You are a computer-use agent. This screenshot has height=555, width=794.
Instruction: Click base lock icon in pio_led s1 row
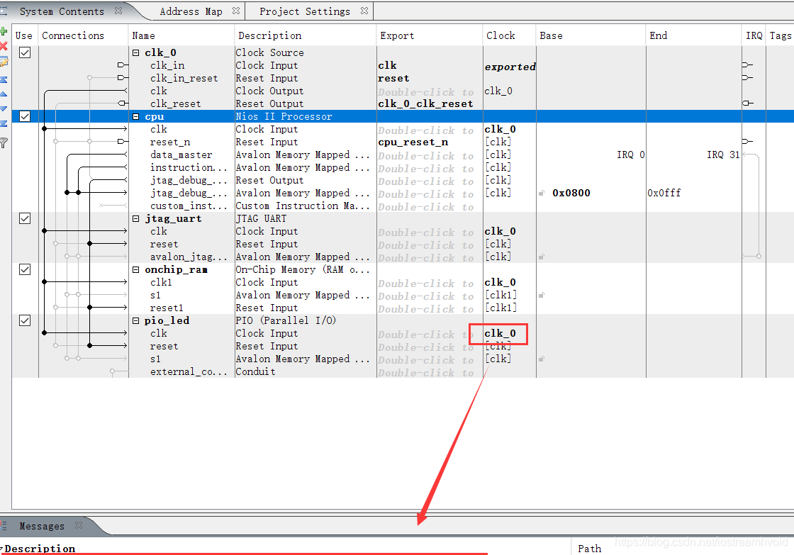tap(542, 359)
